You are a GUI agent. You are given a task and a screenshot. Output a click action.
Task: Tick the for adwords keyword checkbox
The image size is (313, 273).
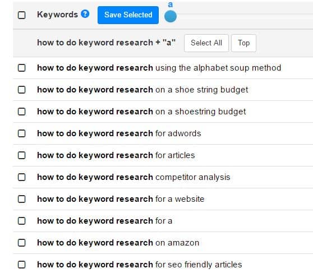(21, 133)
